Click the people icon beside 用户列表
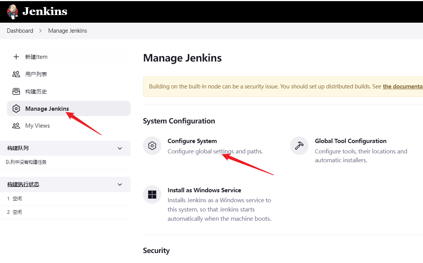 coord(16,74)
